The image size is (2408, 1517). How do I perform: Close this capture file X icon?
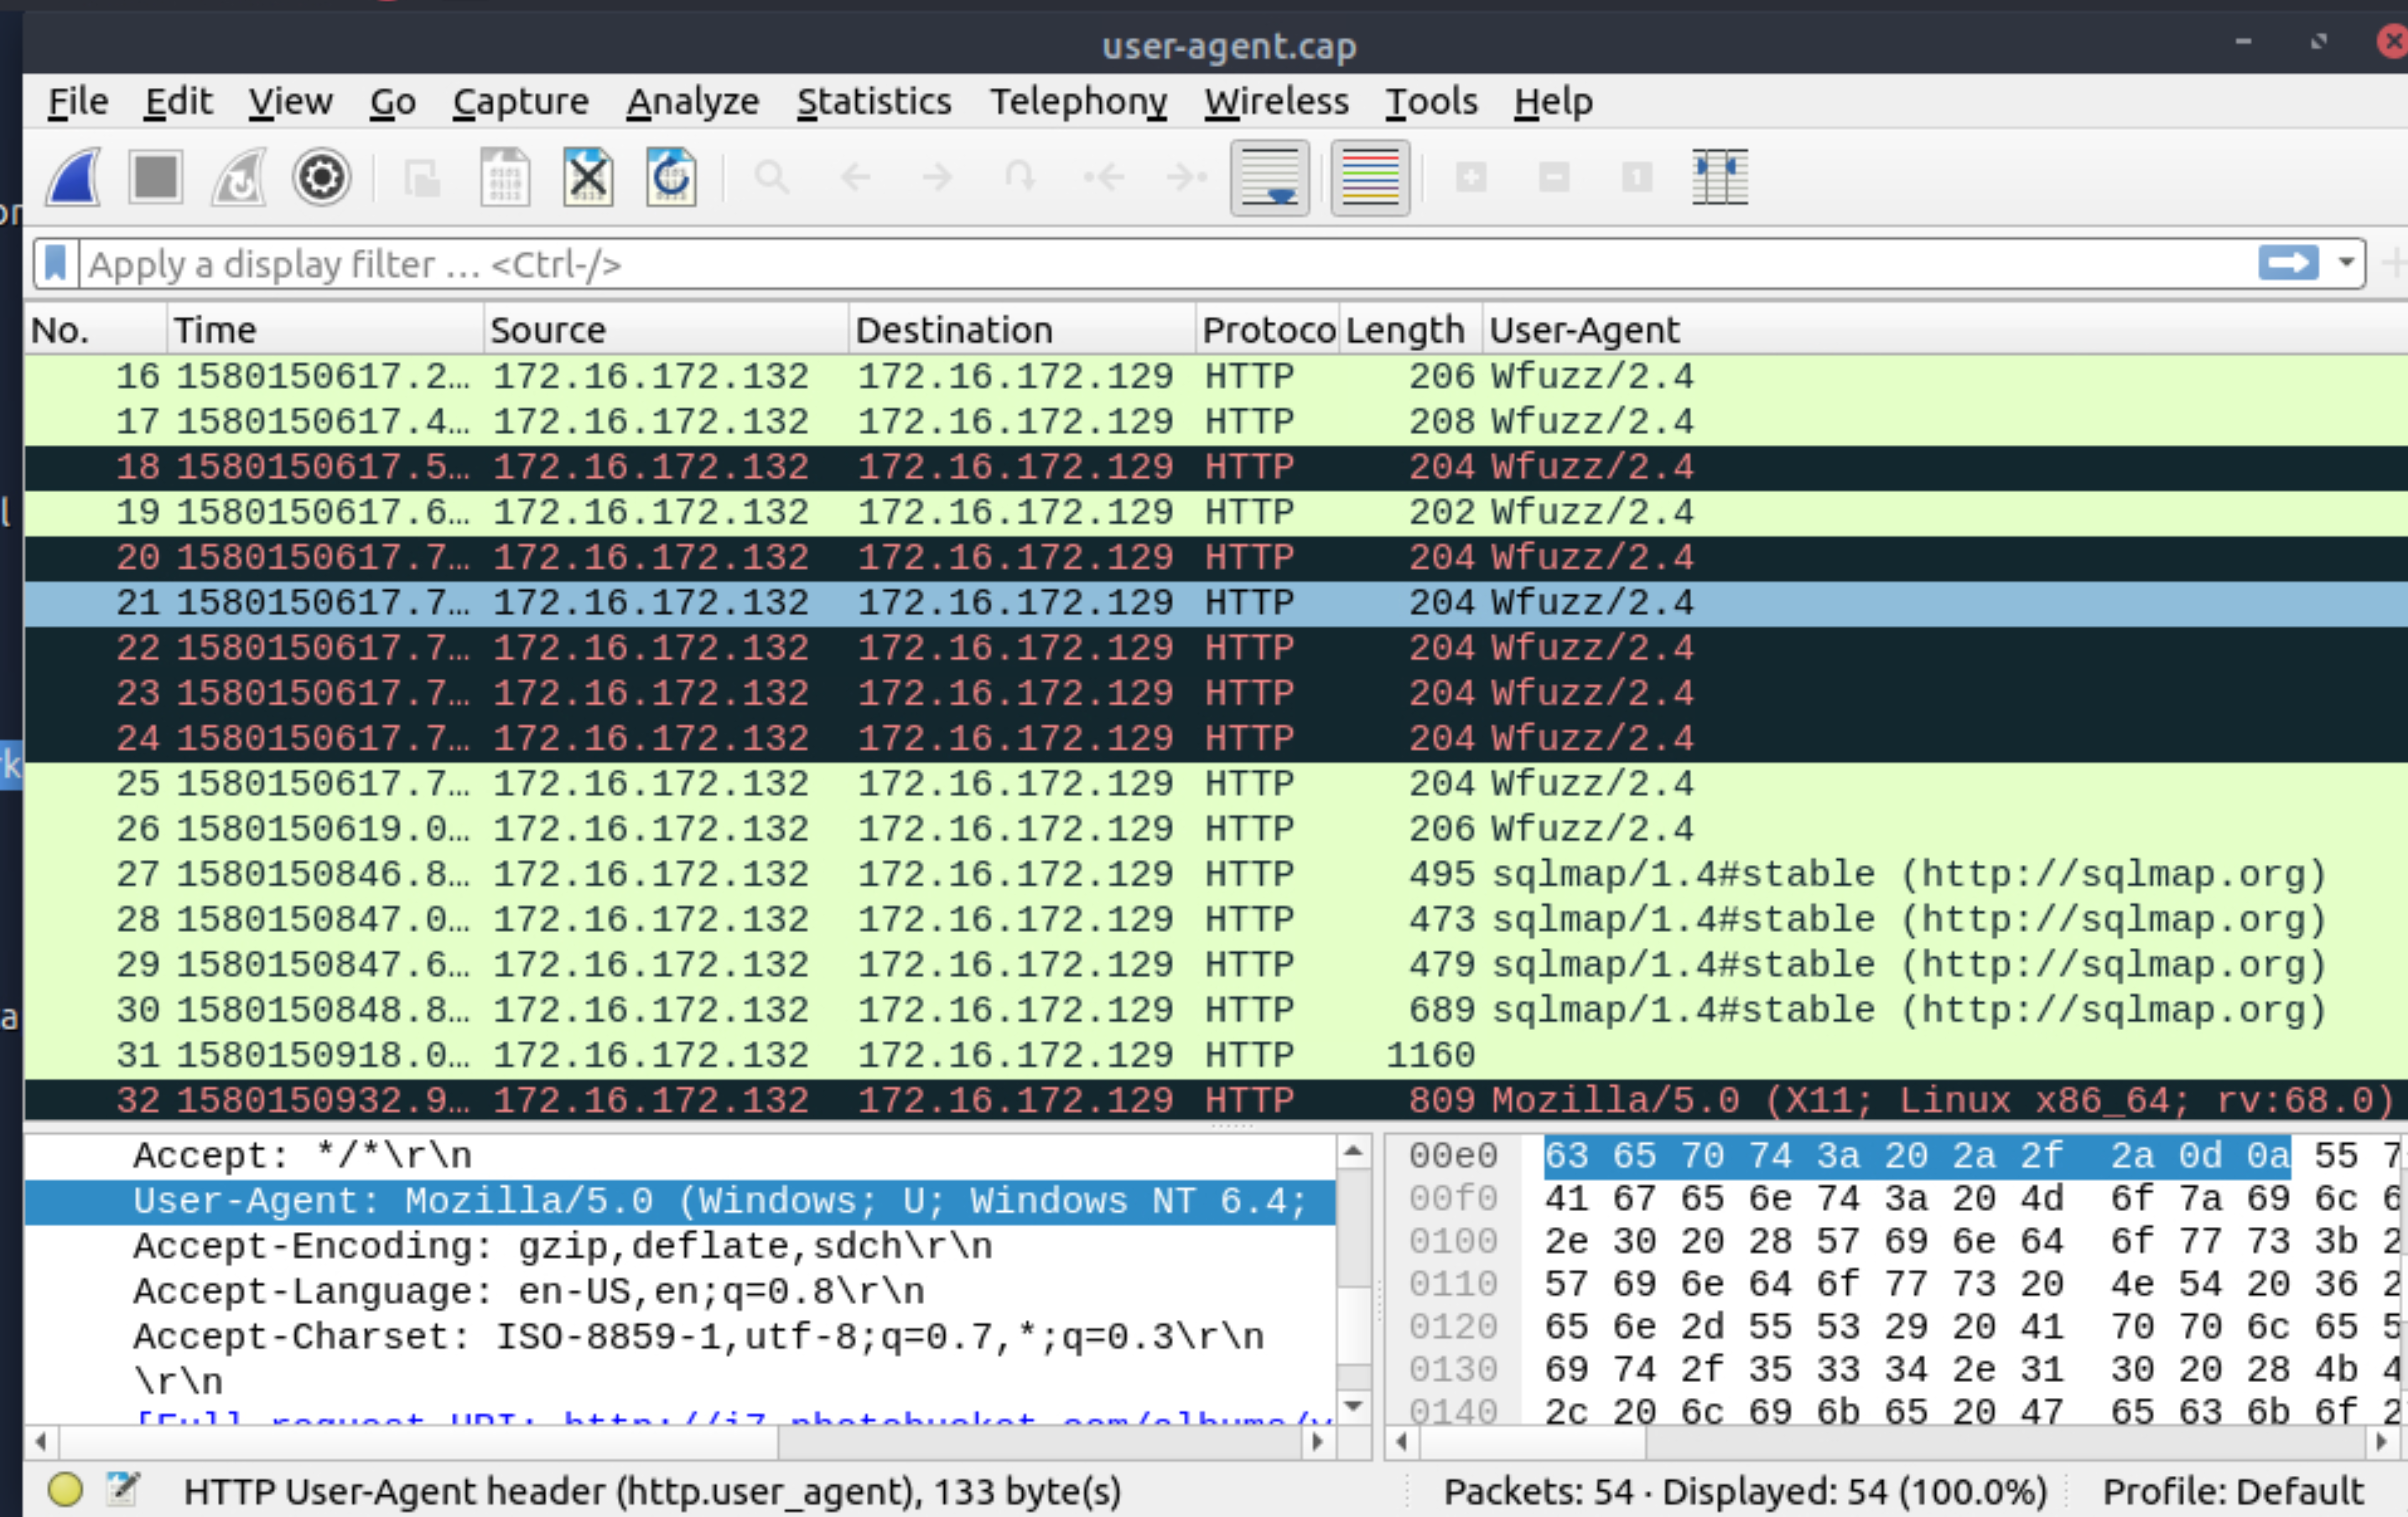(588, 178)
